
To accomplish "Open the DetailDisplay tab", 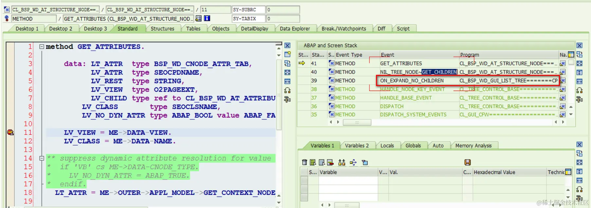I will coord(255,28).
